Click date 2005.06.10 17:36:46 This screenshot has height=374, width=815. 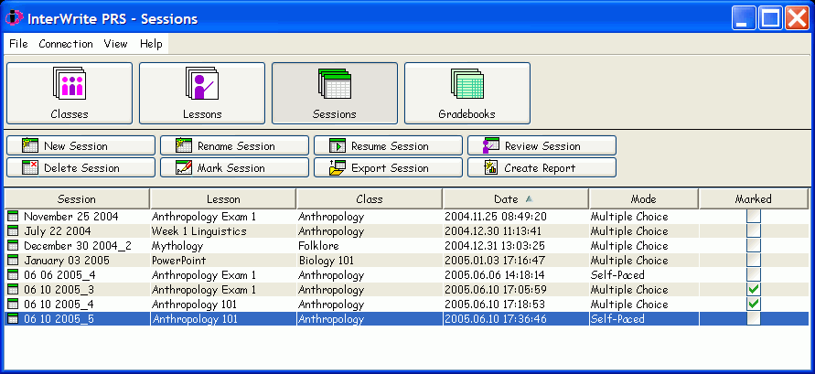tap(496, 318)
